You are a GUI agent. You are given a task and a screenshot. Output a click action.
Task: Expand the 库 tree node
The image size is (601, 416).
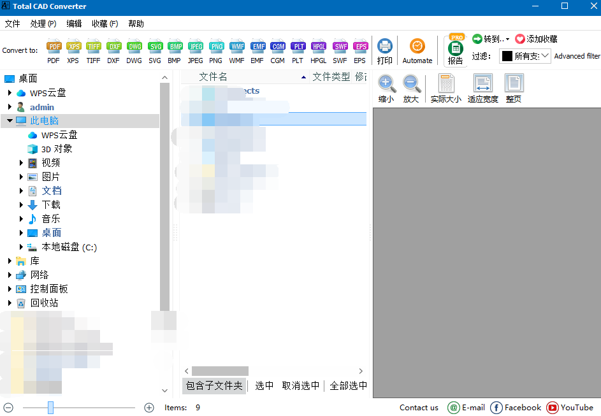click(x=10, y=261)
